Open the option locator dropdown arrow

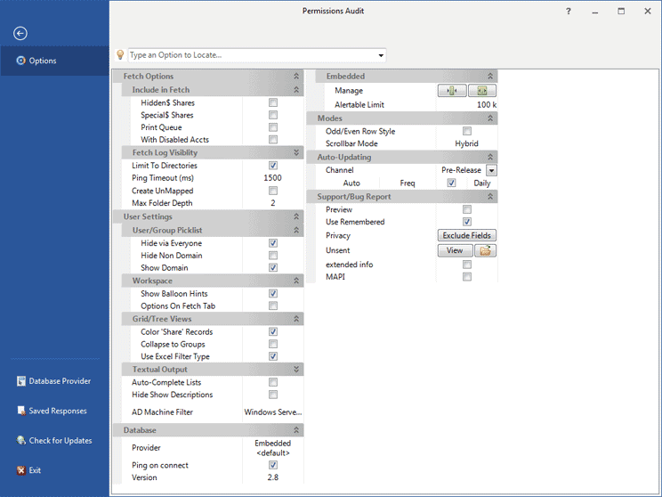tap(381, 55)
